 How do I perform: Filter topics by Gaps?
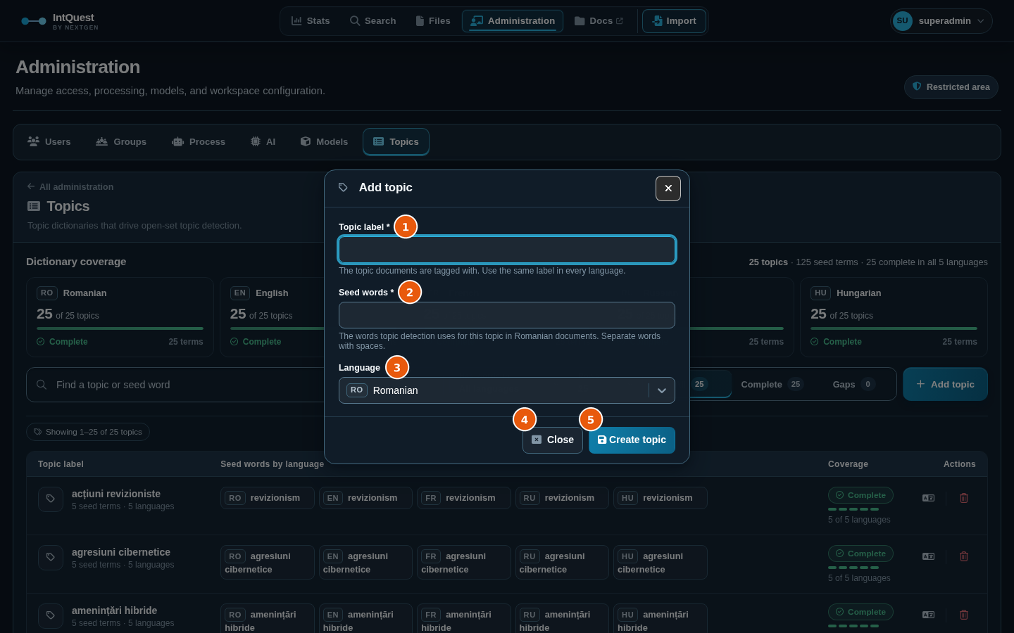[853, 385]
